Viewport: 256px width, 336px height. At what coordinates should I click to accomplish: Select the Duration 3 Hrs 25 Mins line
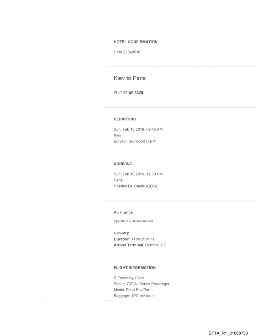tap(134, 239)
